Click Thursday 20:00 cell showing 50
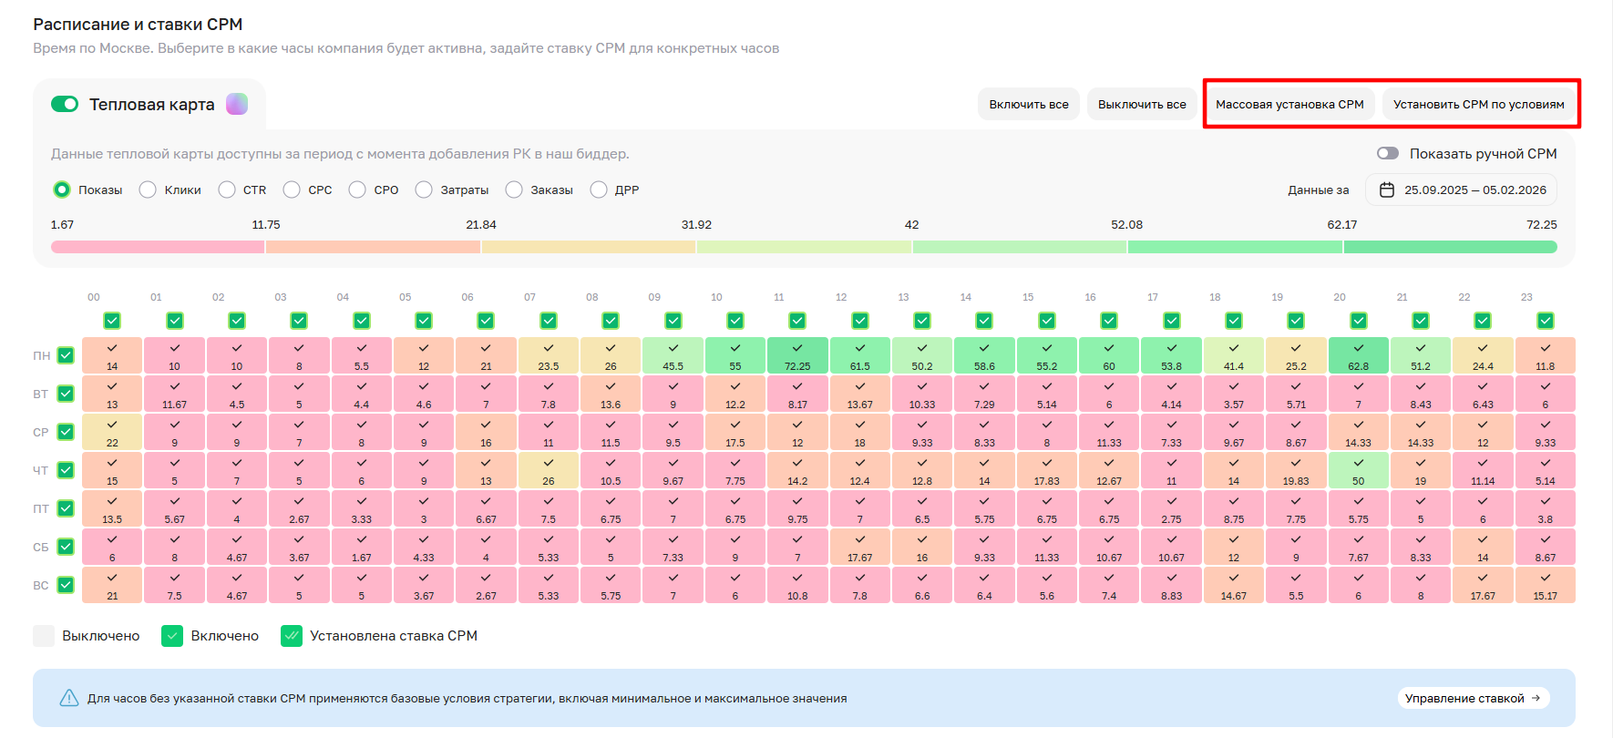 pos(1358,470)
